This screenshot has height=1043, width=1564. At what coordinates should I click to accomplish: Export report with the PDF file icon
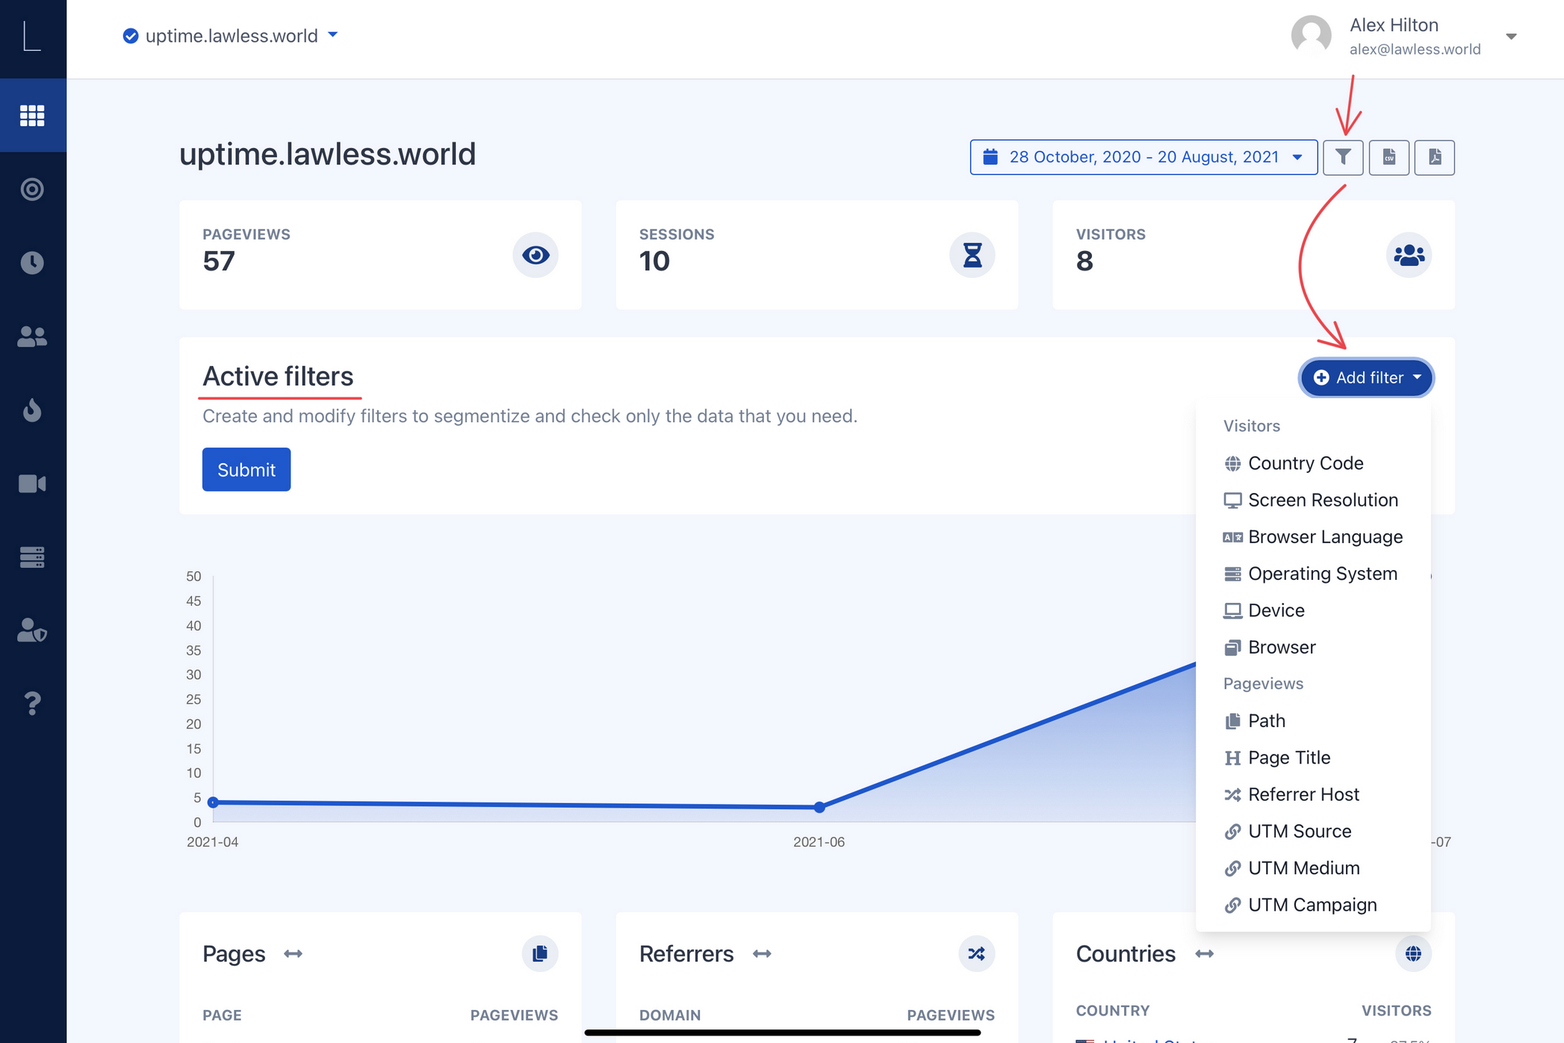click(x=1434, y=157)
